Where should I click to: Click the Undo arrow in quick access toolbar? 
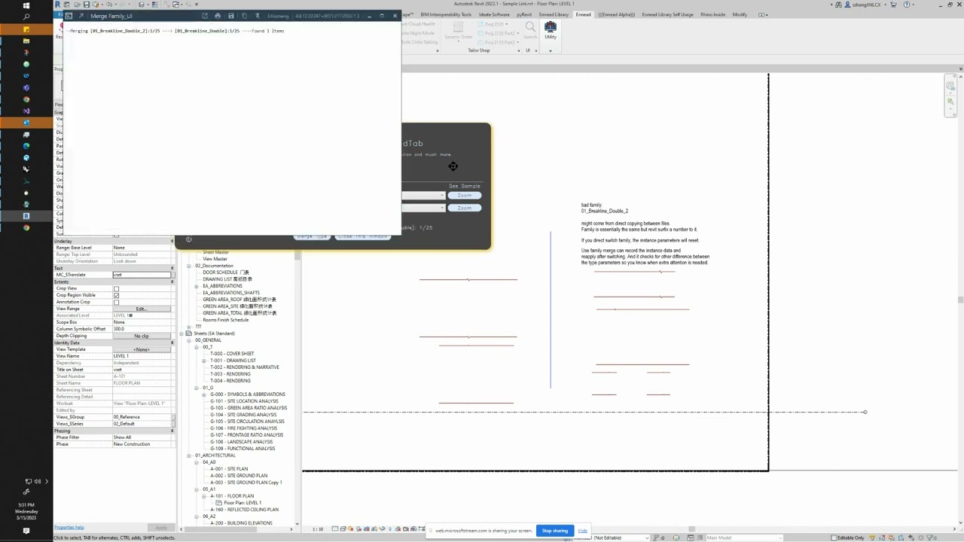click(x=109, y=5)
